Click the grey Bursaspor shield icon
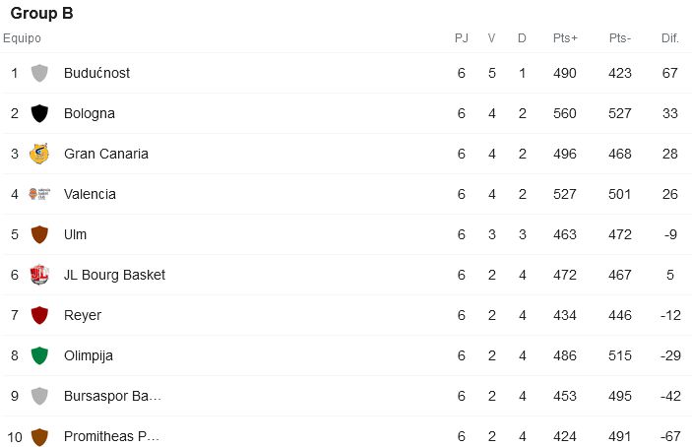This screenshot has width=692, height=447. click(39, 396)
